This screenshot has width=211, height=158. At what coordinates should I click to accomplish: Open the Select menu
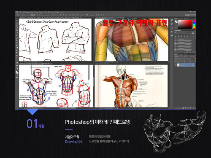pos(41,12)
